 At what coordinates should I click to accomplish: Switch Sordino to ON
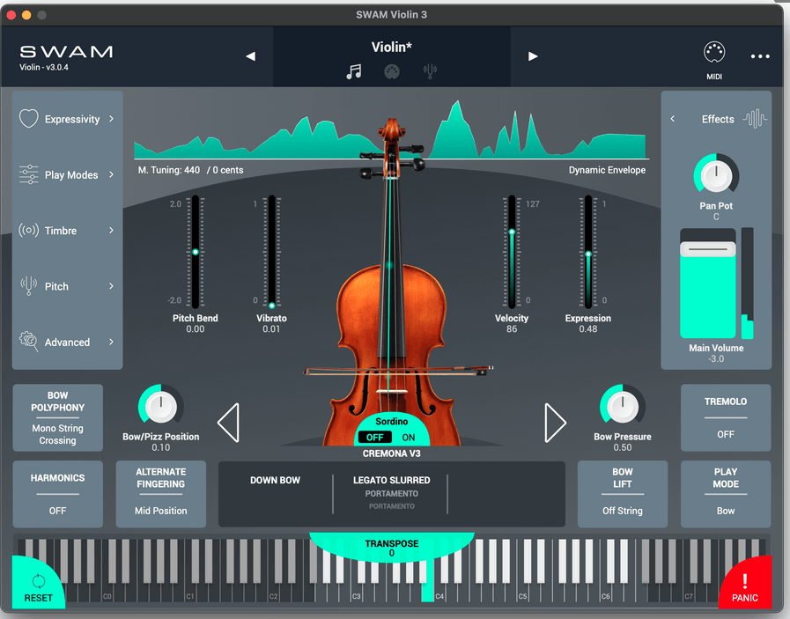[409, 438]
